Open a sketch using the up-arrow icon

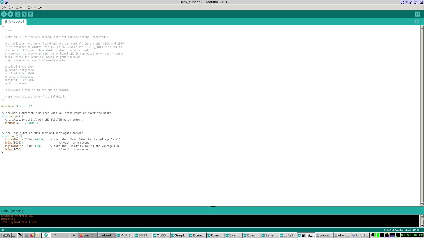coord(24,14)
